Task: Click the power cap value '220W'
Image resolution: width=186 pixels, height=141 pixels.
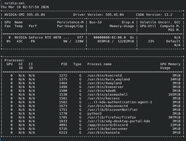Action: click(79, 41)
